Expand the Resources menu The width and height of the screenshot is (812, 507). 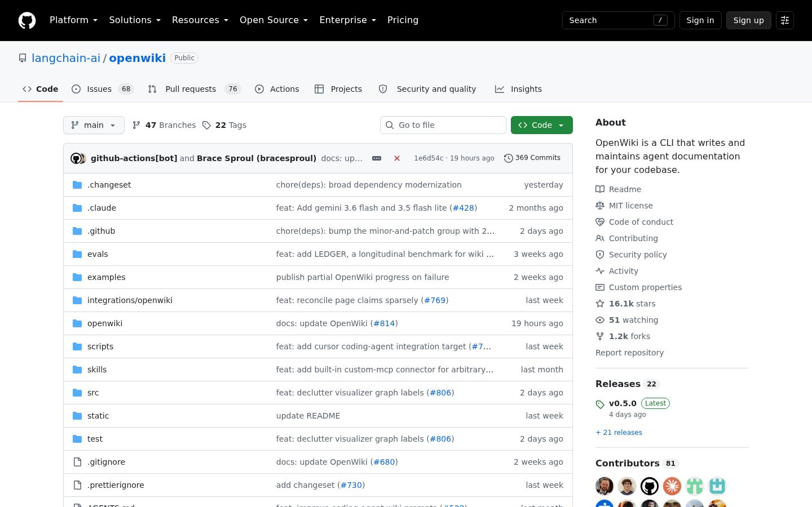[200, 20]
